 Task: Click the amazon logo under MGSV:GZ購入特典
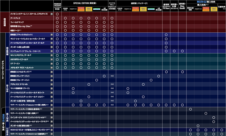tap(198, 9)
